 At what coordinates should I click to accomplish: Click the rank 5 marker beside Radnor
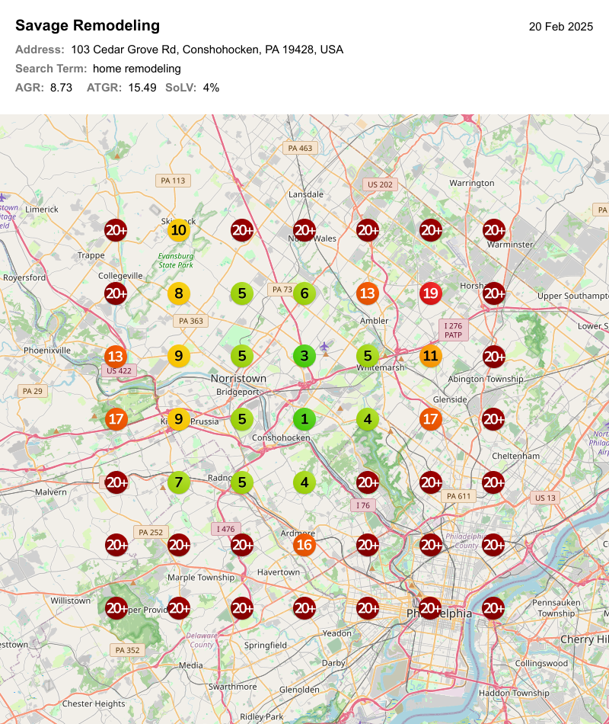(242, 482)
